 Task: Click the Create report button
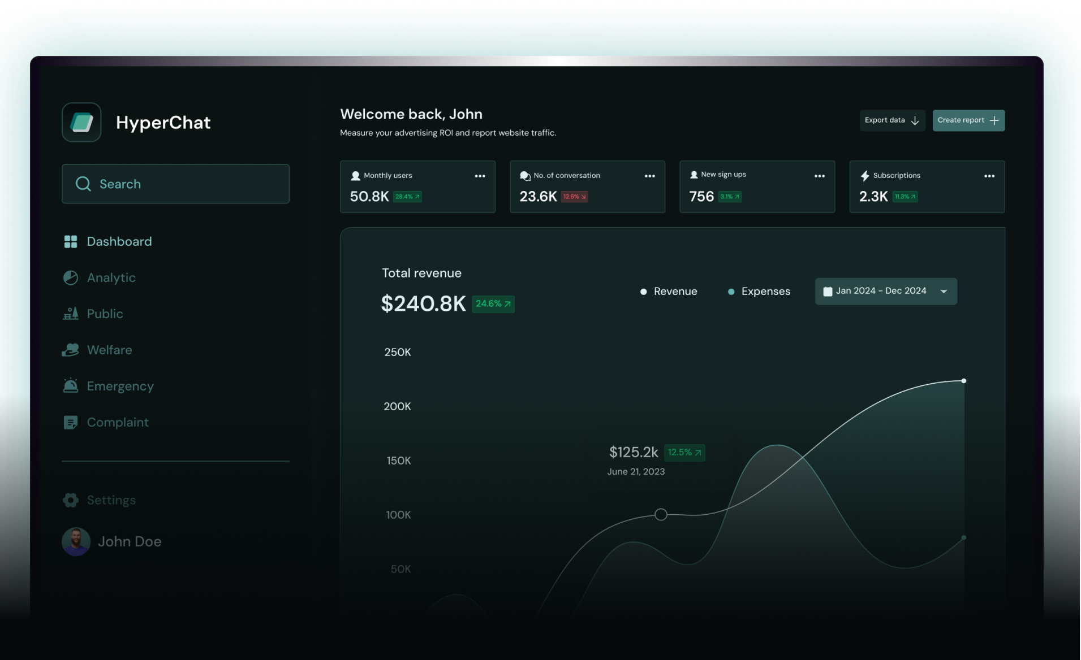pos(968,120)
